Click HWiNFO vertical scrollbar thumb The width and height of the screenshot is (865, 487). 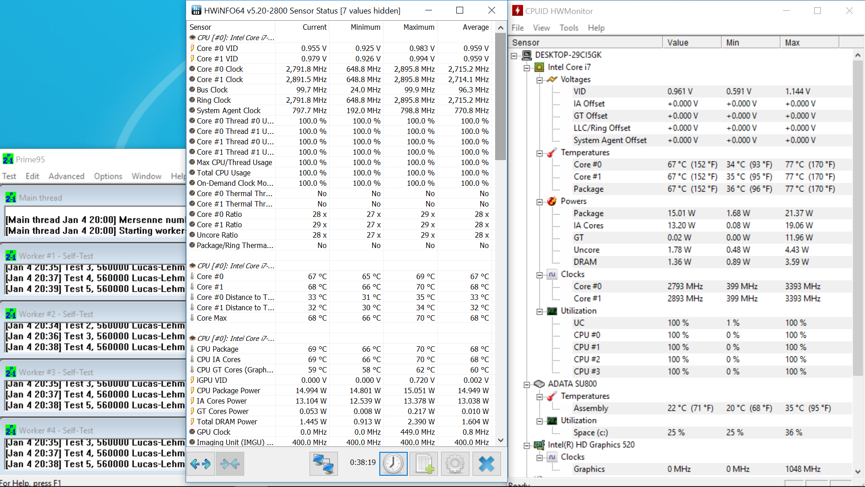coord(500,96)
